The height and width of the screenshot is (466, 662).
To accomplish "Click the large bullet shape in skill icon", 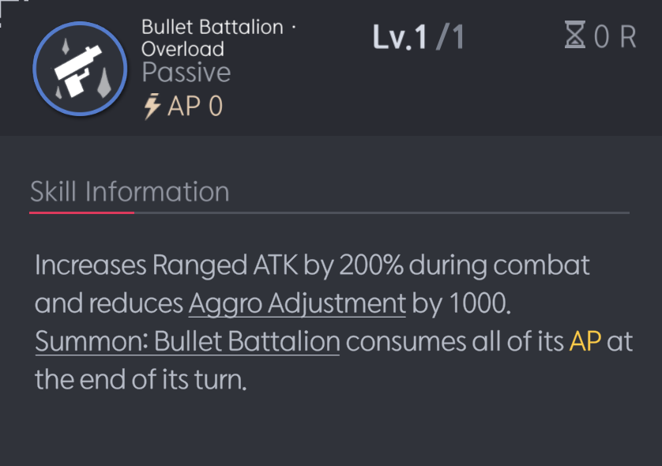I will click(103, 82).
